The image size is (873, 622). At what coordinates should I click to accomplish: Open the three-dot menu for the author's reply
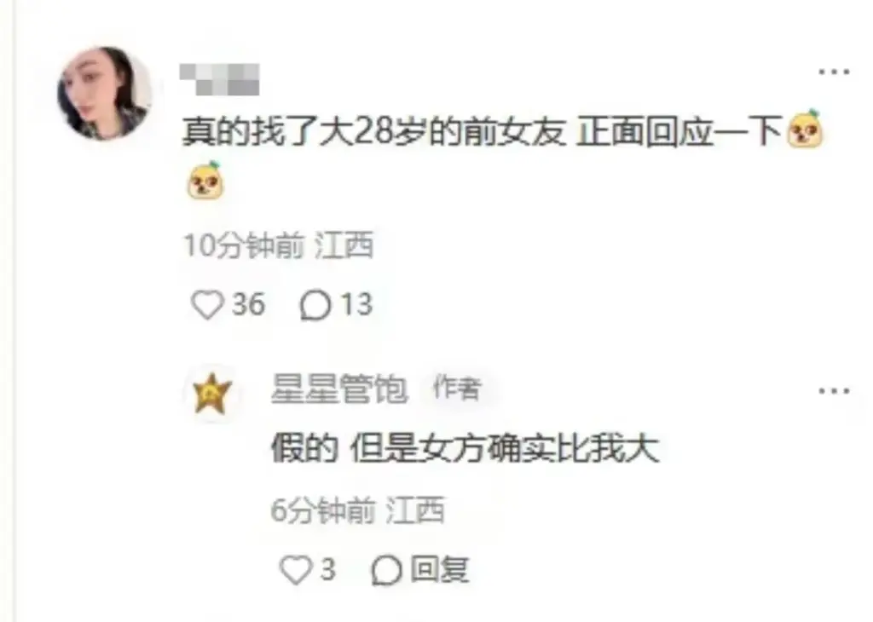834,390
